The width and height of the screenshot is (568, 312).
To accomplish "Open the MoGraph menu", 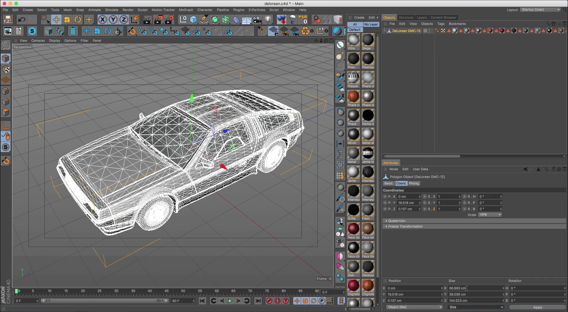I will click(186, 10).
